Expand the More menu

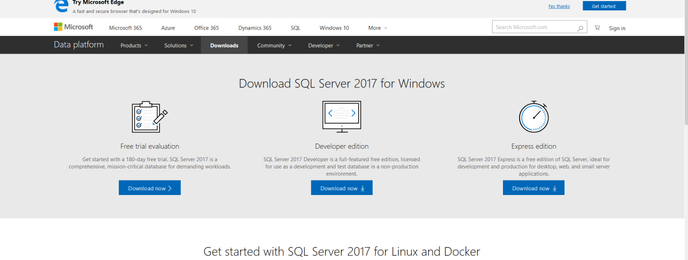(x=377, y=28)
